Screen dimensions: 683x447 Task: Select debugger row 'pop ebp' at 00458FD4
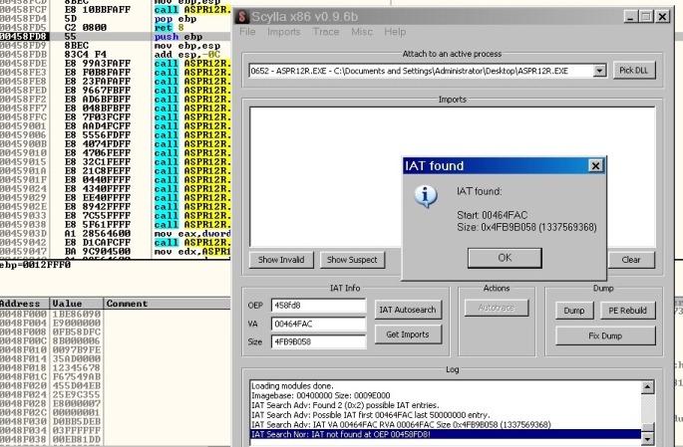(x=116, y=19)
